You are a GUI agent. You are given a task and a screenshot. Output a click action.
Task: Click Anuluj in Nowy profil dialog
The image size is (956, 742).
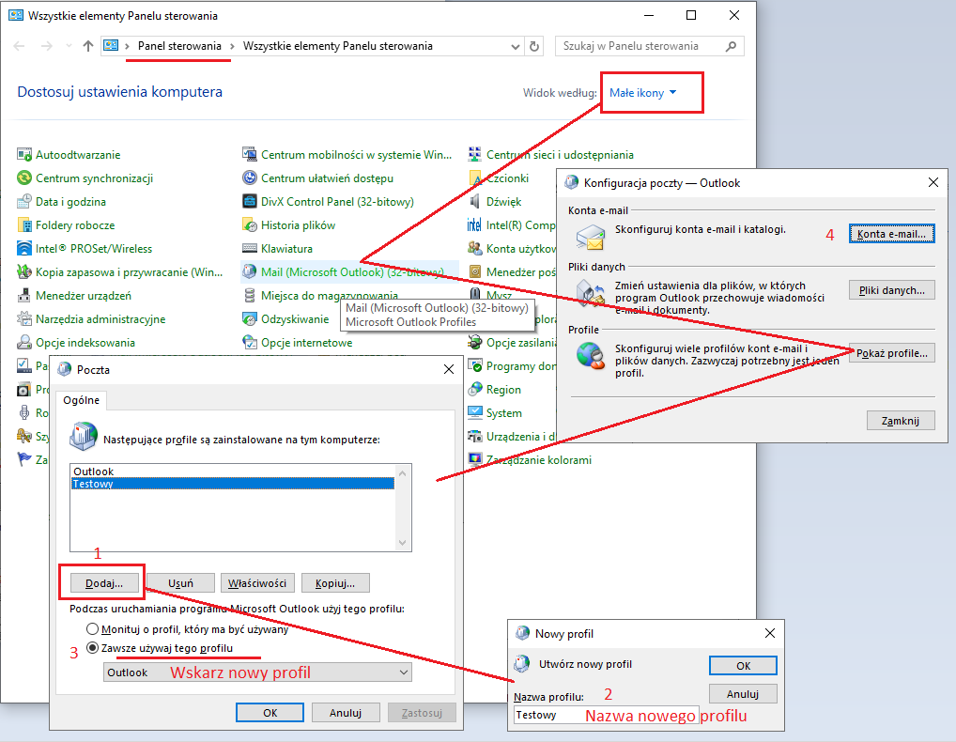[743, 694]
